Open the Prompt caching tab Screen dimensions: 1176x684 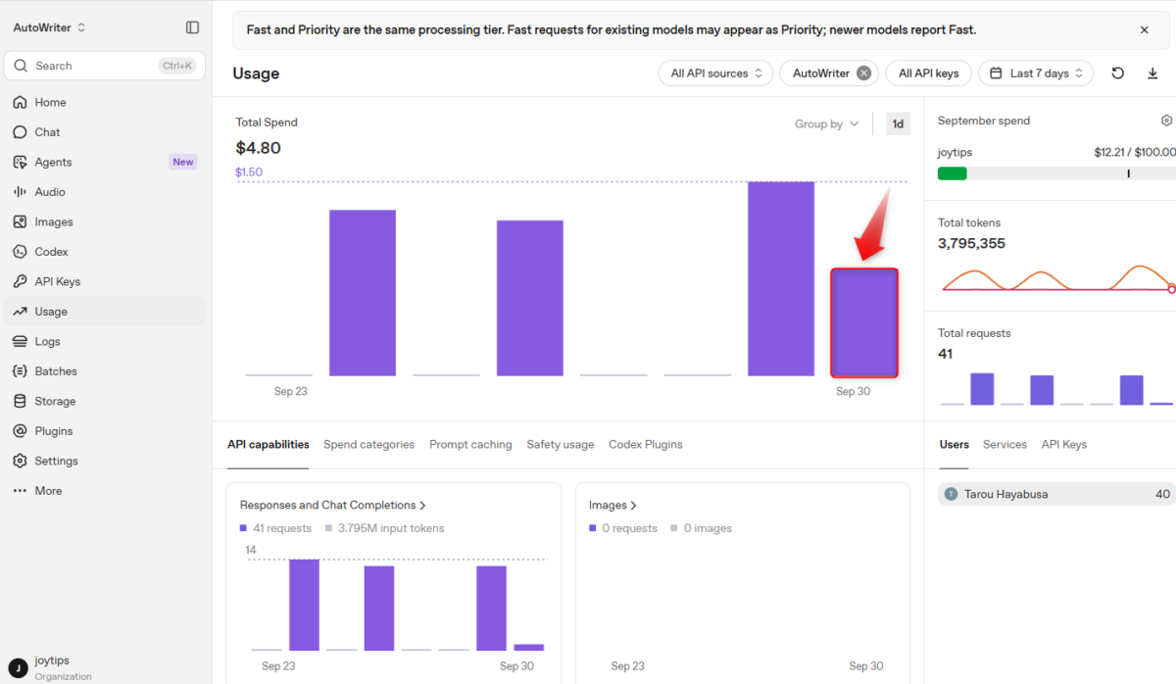[x=470, y=445]
